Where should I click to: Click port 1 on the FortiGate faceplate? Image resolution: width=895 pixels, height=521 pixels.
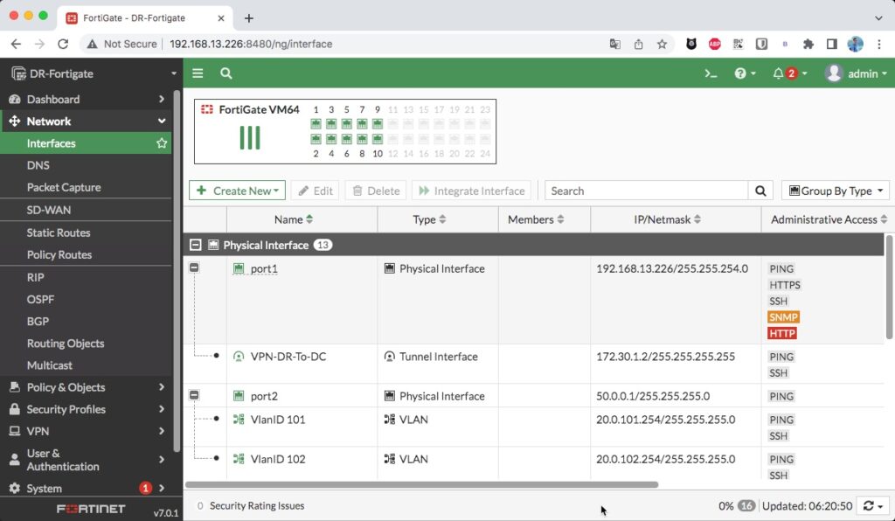click(x=316, y=123)
